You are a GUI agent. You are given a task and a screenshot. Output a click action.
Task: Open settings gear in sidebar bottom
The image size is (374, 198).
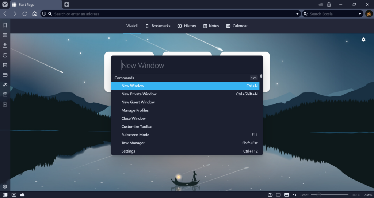(x=5, y=187)
